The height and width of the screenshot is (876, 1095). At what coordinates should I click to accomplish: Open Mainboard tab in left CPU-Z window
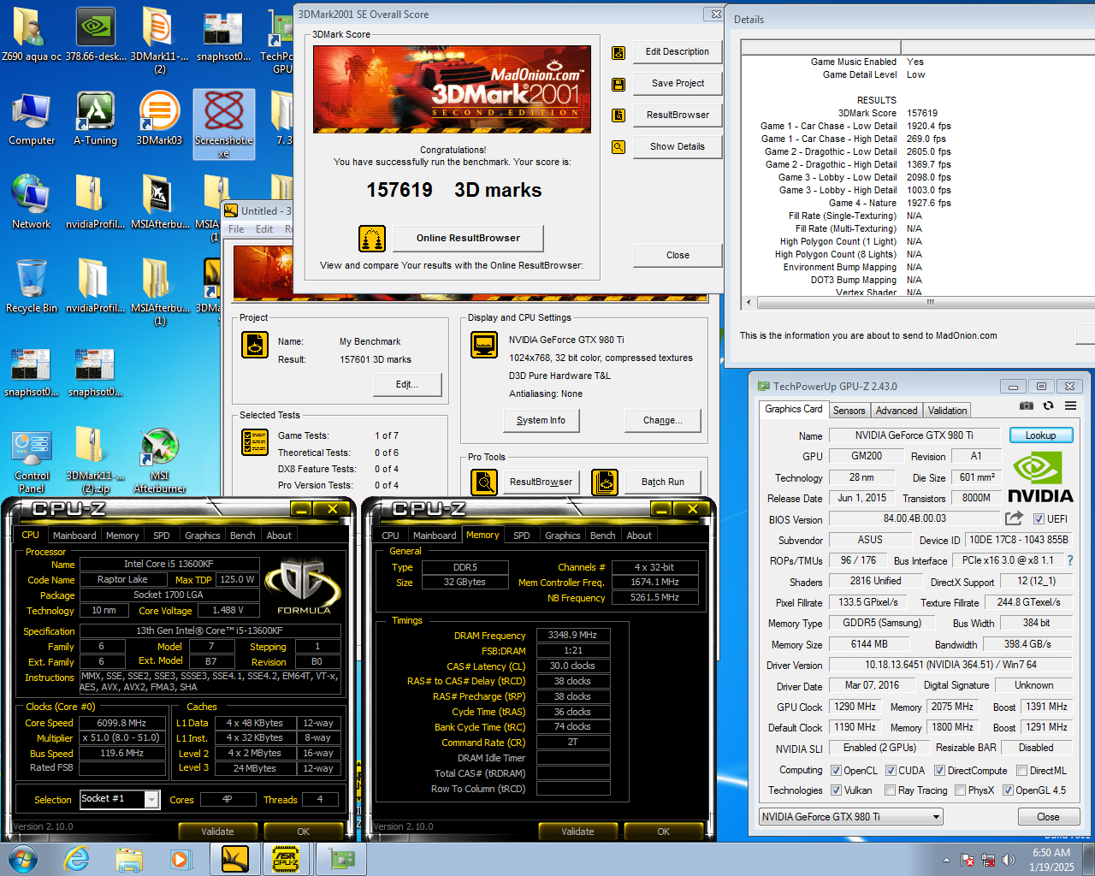pos(74,536)
